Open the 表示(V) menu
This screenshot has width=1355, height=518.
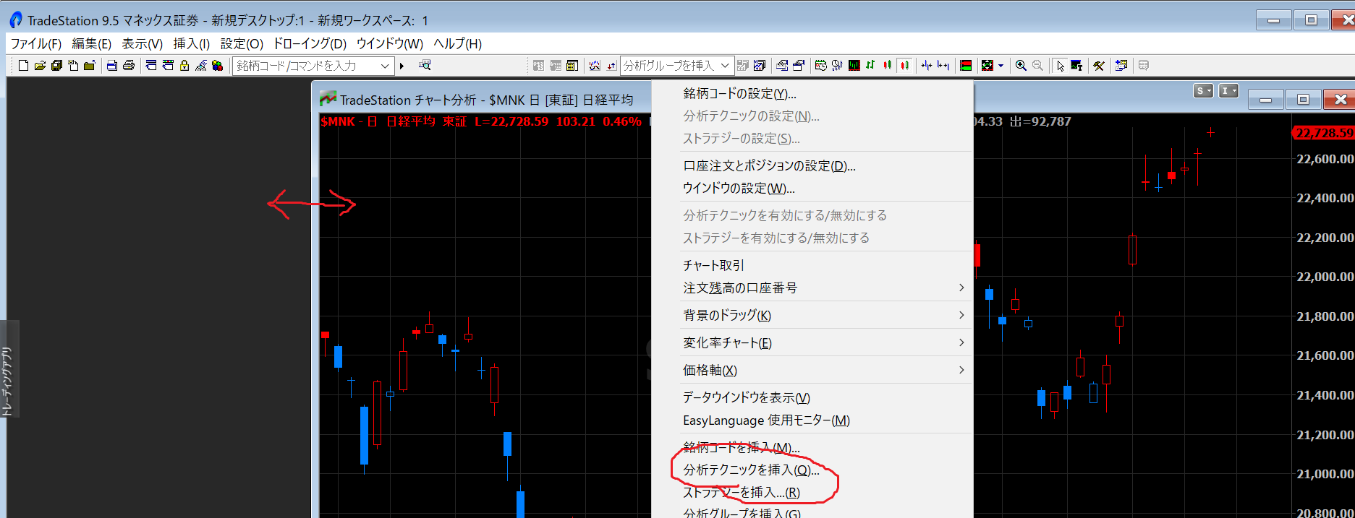pos(142,43)
